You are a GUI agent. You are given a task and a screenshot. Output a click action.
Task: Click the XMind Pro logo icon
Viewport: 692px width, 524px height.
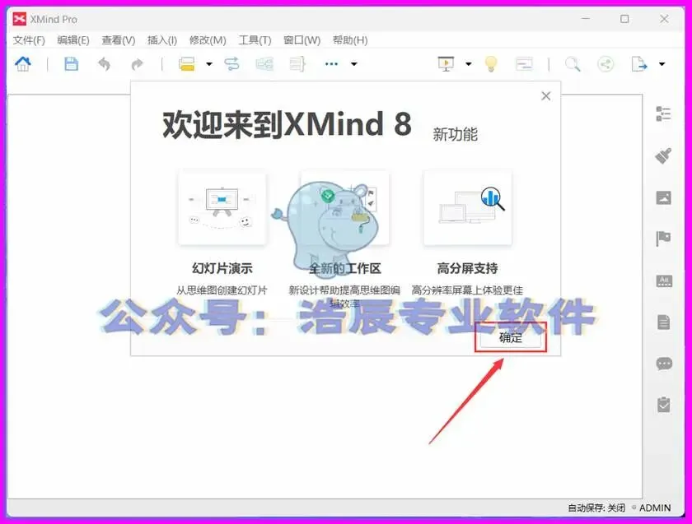pyautogui.click(x=19, y=19)
